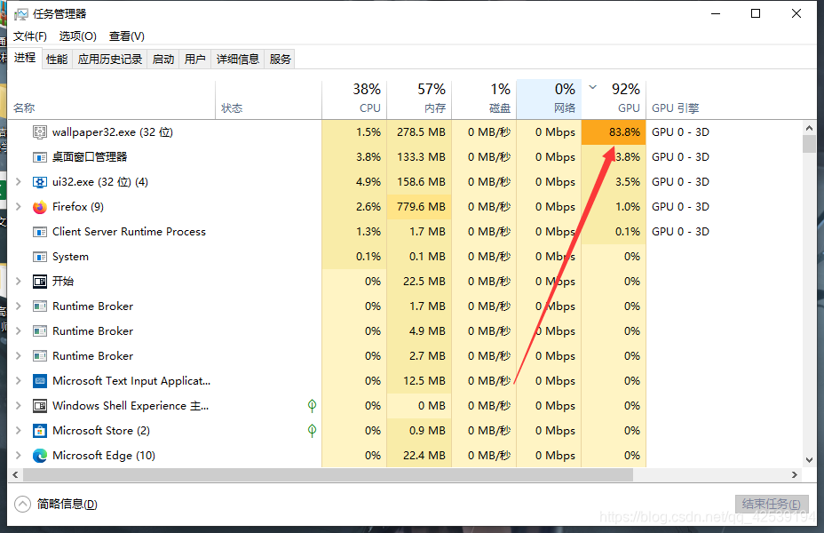Select the wallpaper32.exe (32 位) process row

click(405, 132)
